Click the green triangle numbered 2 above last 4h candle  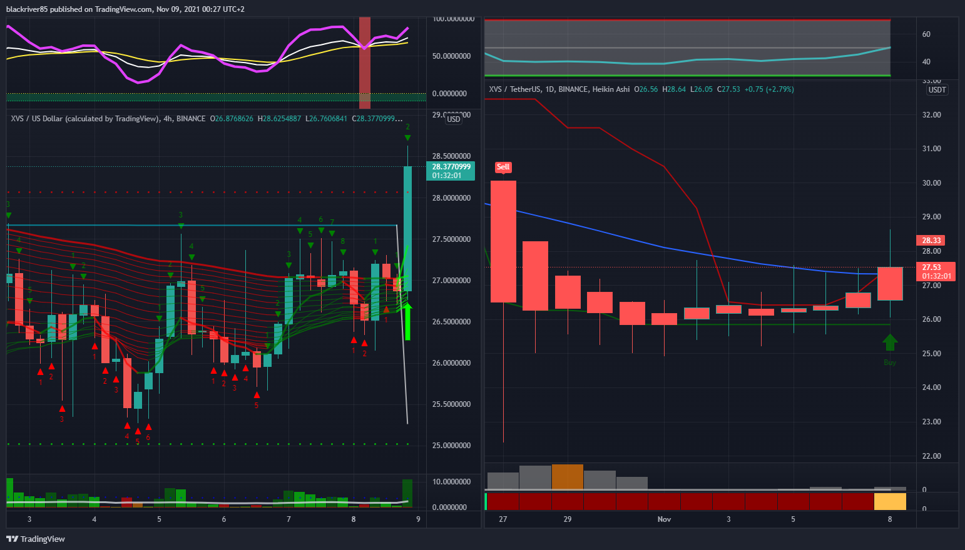tap(407, 137)
